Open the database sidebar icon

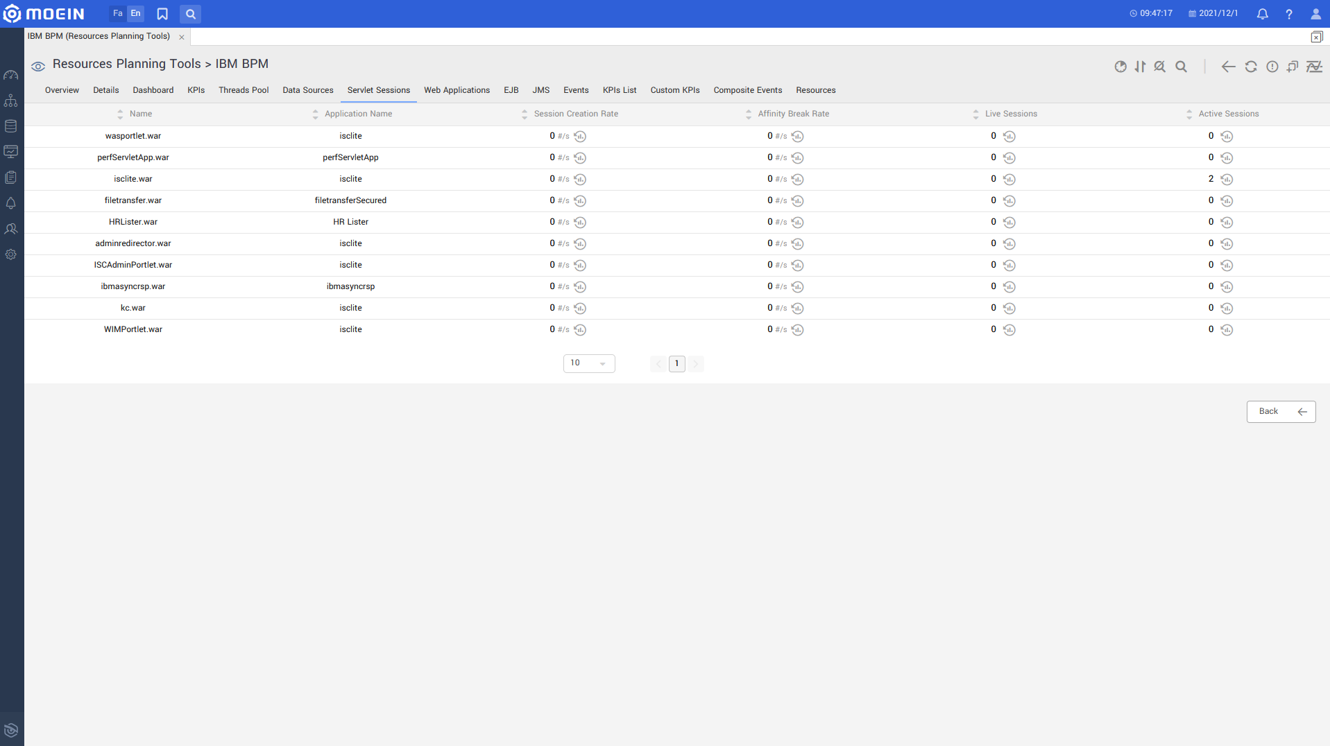(x=11, y=126)
